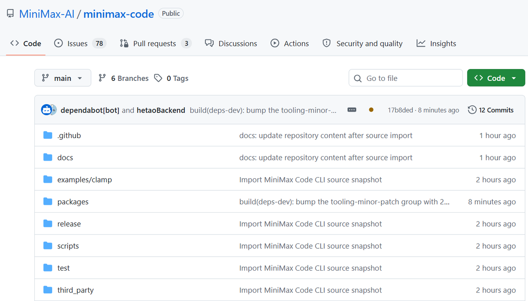View the 12 Commits history

(491, 110)
